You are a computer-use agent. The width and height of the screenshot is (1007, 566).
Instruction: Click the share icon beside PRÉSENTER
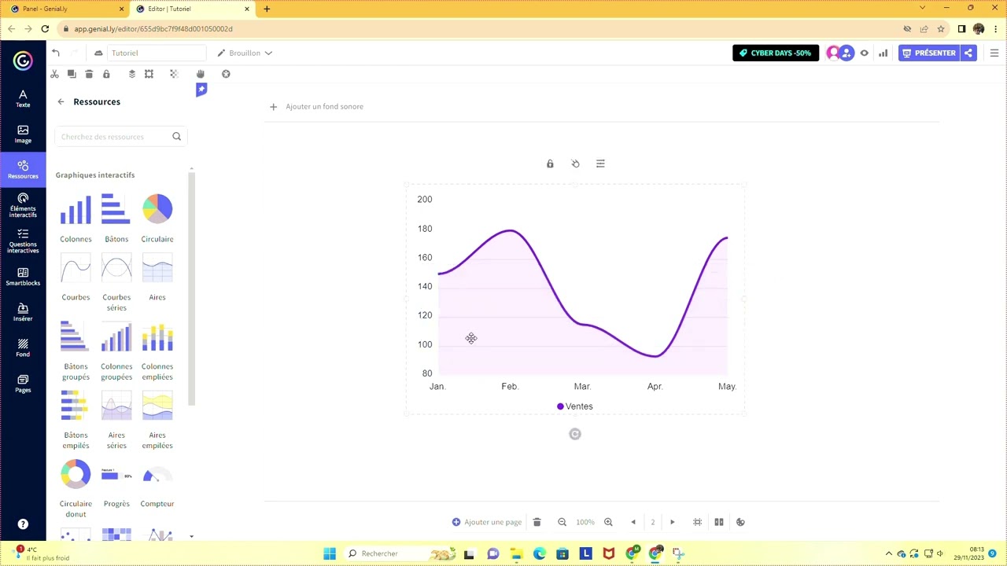point(968,53)
